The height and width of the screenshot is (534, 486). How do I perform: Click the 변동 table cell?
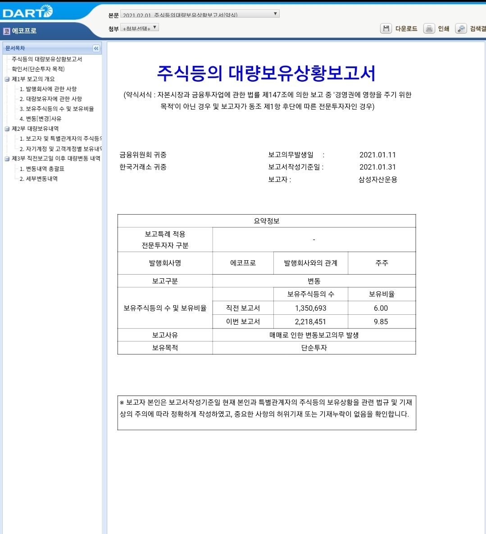pos(314,281)
